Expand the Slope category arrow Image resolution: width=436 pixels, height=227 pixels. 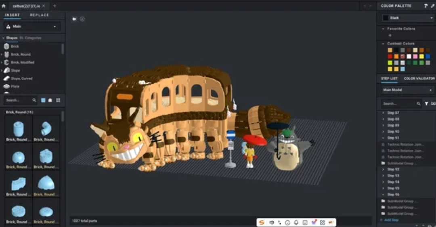(x=2, y=71)
